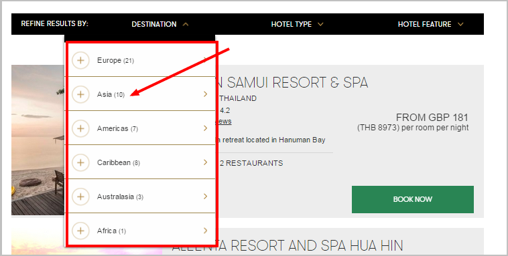Open the Asia chevron arrow
This screenshot has height=256, width=508.
click(205, 94)
